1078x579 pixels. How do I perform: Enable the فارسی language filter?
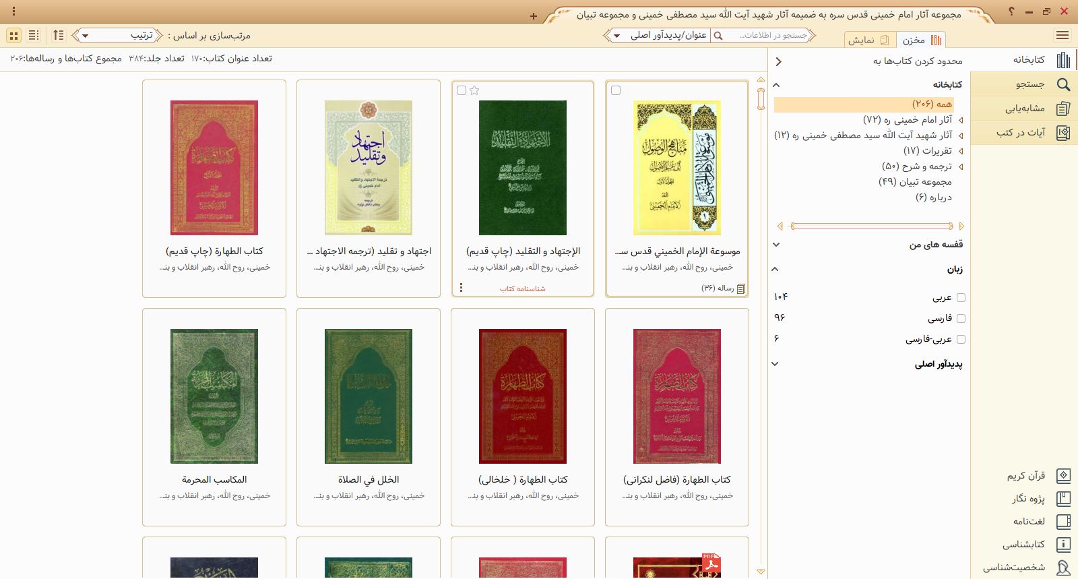(x=961, y=318)
